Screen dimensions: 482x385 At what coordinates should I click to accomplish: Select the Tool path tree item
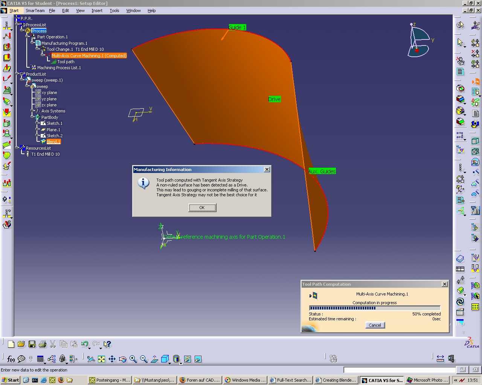pyautogui.click(x=66, y=62)
